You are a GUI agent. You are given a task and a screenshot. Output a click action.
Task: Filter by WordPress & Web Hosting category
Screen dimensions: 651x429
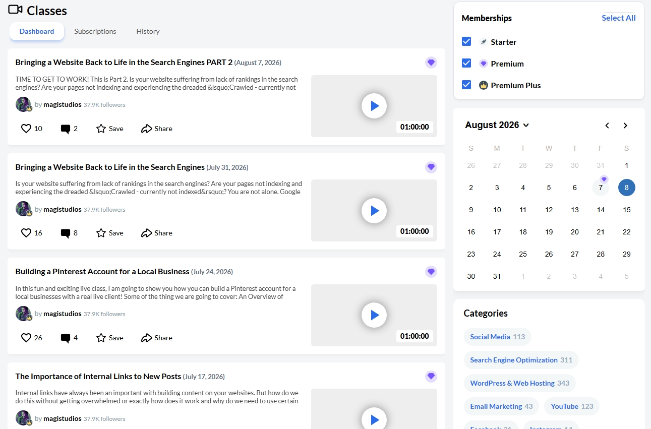(520, 383)
